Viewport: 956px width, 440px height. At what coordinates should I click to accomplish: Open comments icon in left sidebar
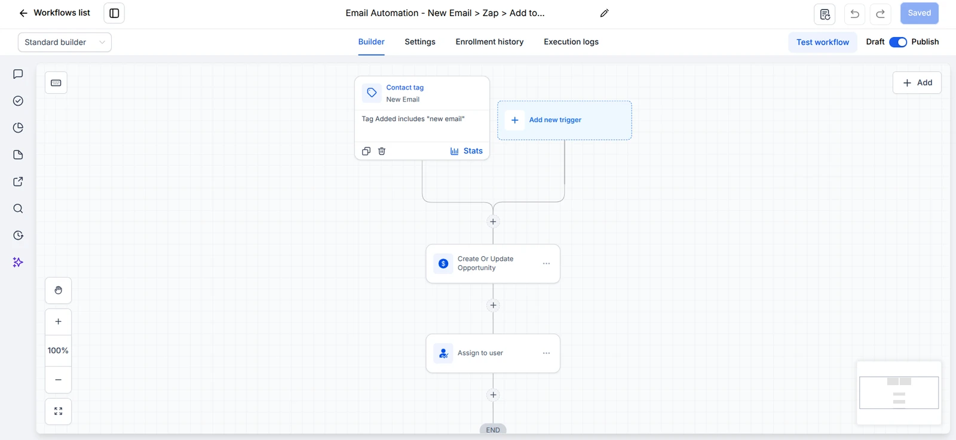coord(18,74)
